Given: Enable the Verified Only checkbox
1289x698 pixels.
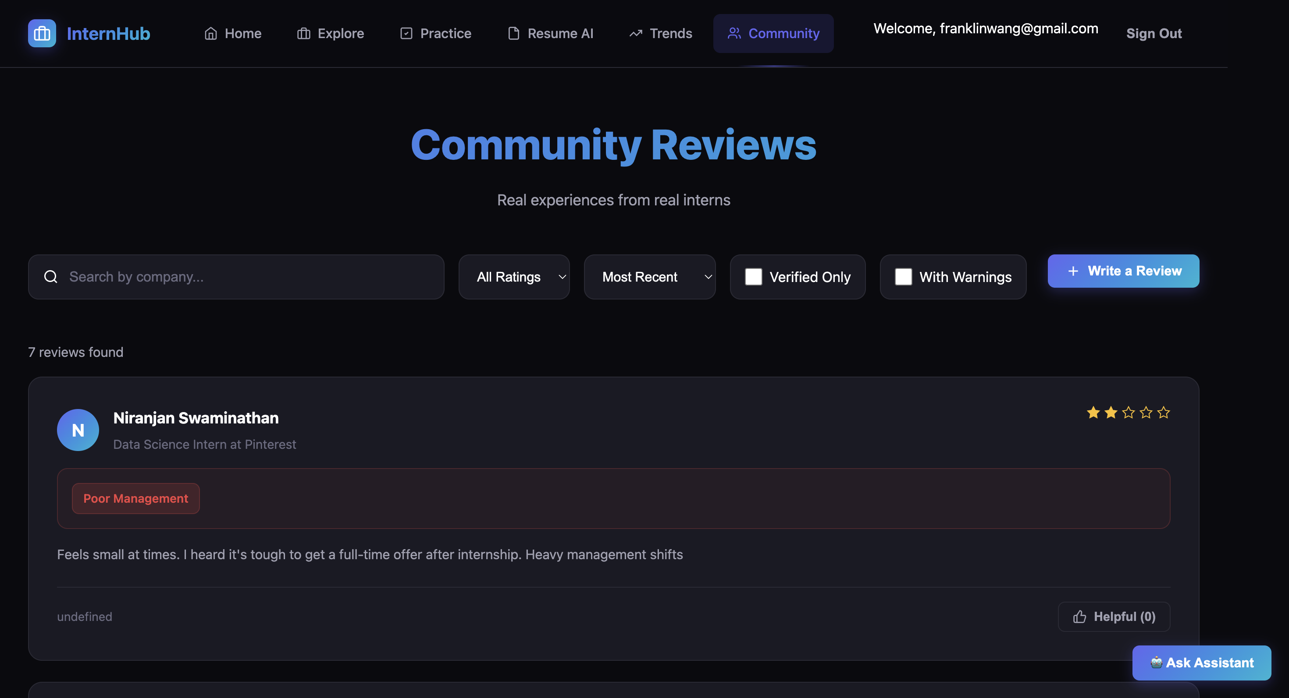Looking at the screenshot, I should point(753,277).
